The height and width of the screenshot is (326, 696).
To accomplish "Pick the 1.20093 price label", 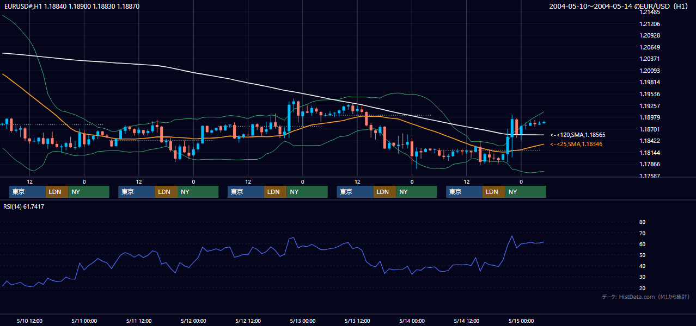I will [650, 71].
